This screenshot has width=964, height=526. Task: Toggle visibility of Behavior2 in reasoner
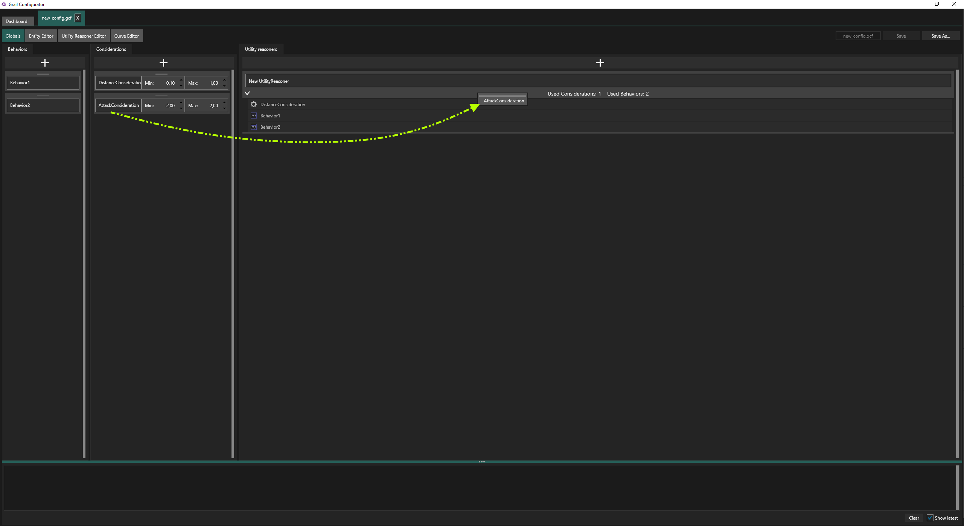pos(254,126)
